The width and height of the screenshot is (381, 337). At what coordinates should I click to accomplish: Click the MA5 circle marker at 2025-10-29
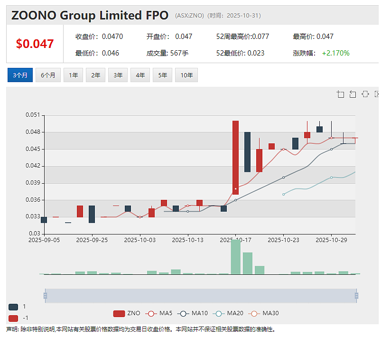tap(332, 138)
